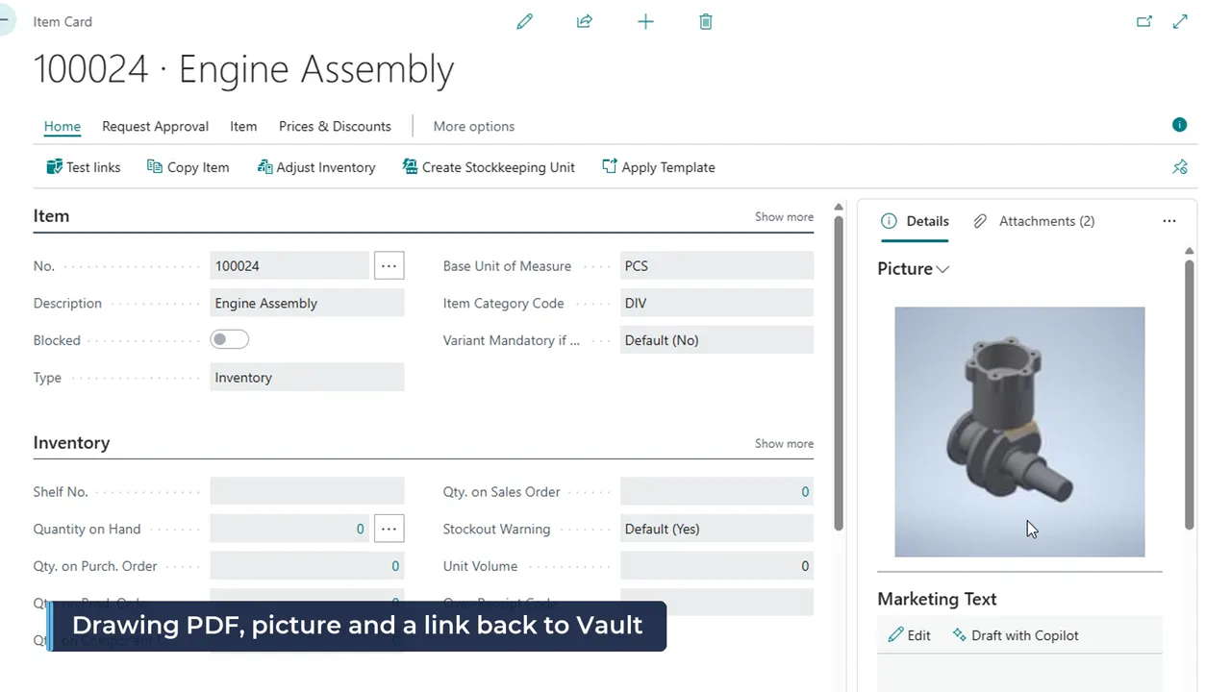The height and width of the screenshot is (692, 1231).
Task: Click the Description input field
Action: click(x=307, y=303)
